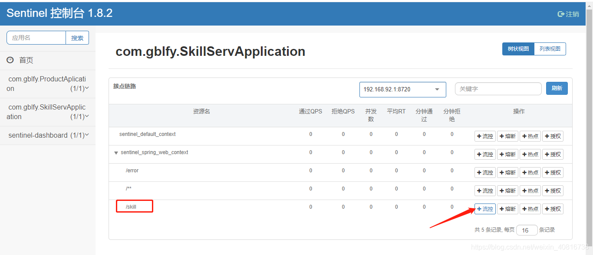Open the machine 192.168.92.1:8720 dropdown
This screenshot has height=255, width=593.
coord(402,89)
